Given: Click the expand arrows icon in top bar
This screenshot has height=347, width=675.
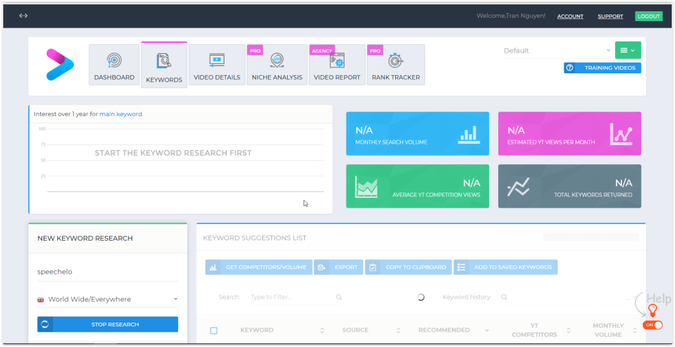Looking at the screenshot, I should pos(24,16).
